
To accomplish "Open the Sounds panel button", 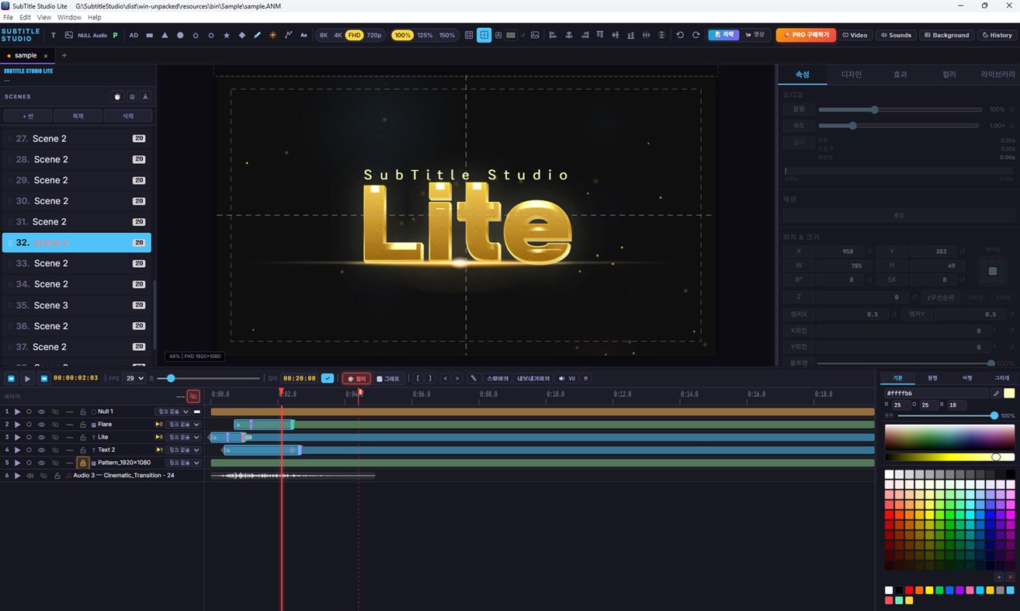I will [x=896, y=35].
